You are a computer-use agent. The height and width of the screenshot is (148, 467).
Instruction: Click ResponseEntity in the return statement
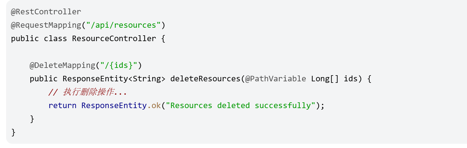pyautogui.click(x=114, y=105)
